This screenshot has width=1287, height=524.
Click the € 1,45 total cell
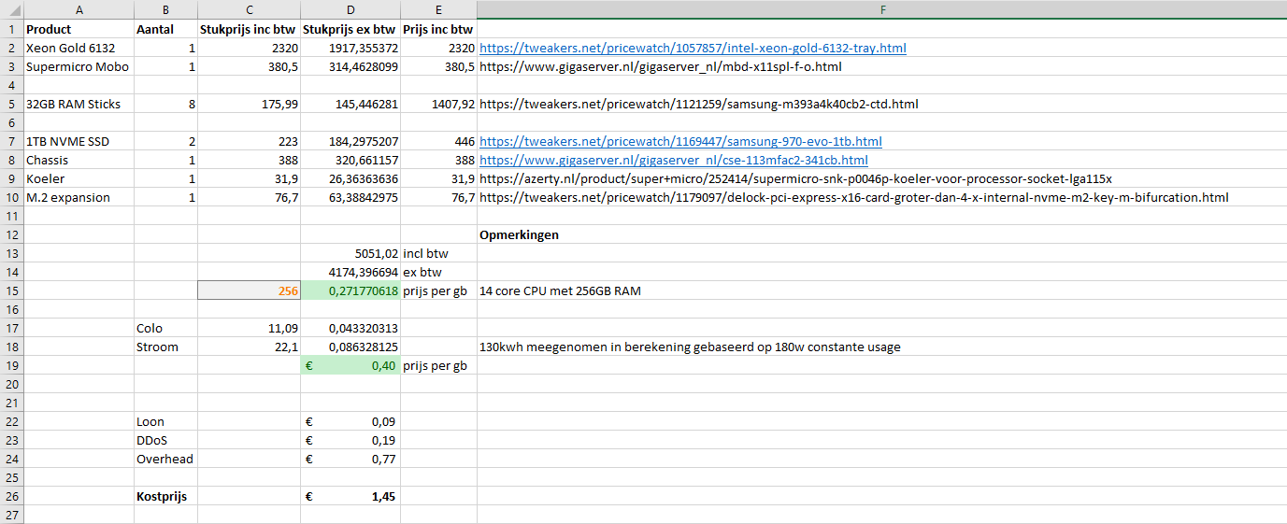click(350, 496)
